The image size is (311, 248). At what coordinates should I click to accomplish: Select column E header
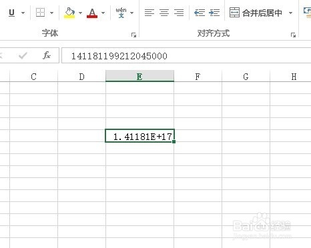tap(139, 77)
